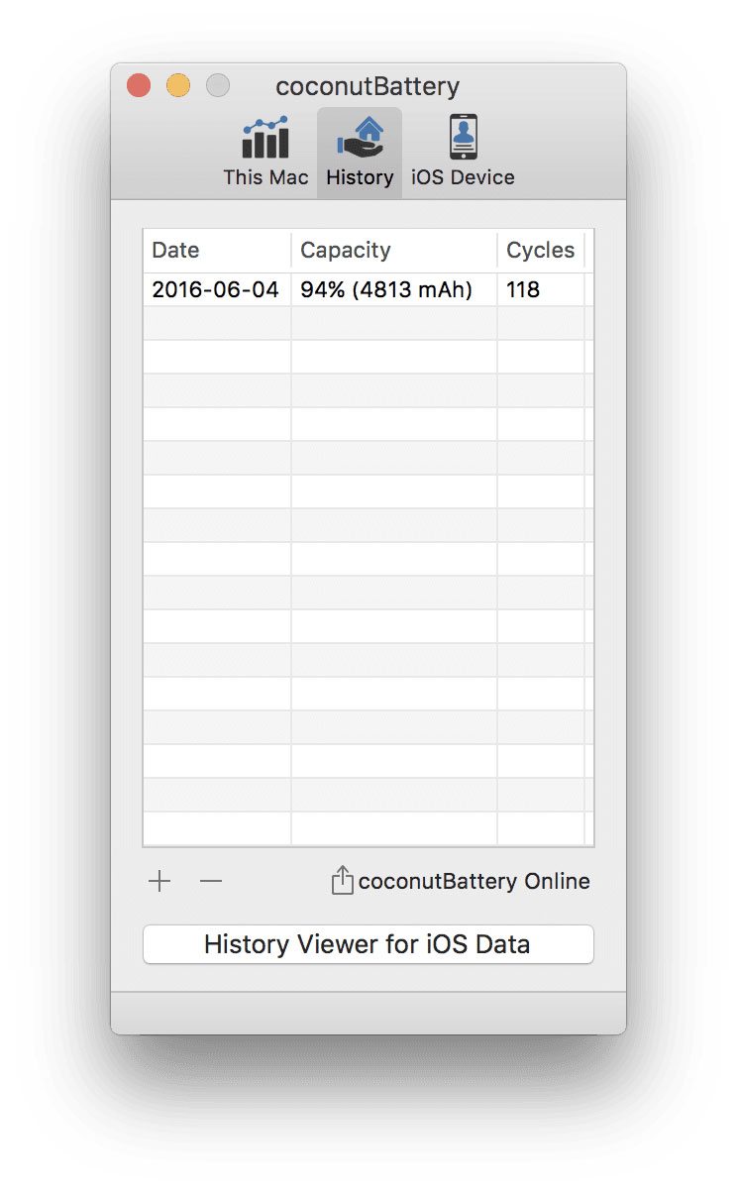Open History Viewer for iOS Data
This screenshot has height=1193, width=737.
point(368,944)
